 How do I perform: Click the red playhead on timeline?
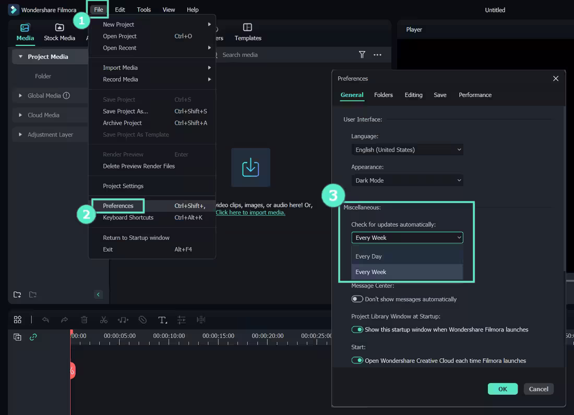[x=72, y=370]
